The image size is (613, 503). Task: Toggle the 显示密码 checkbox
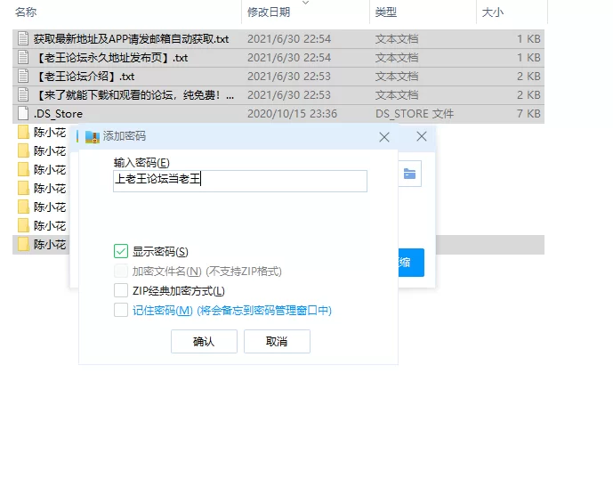click(121, 251)
